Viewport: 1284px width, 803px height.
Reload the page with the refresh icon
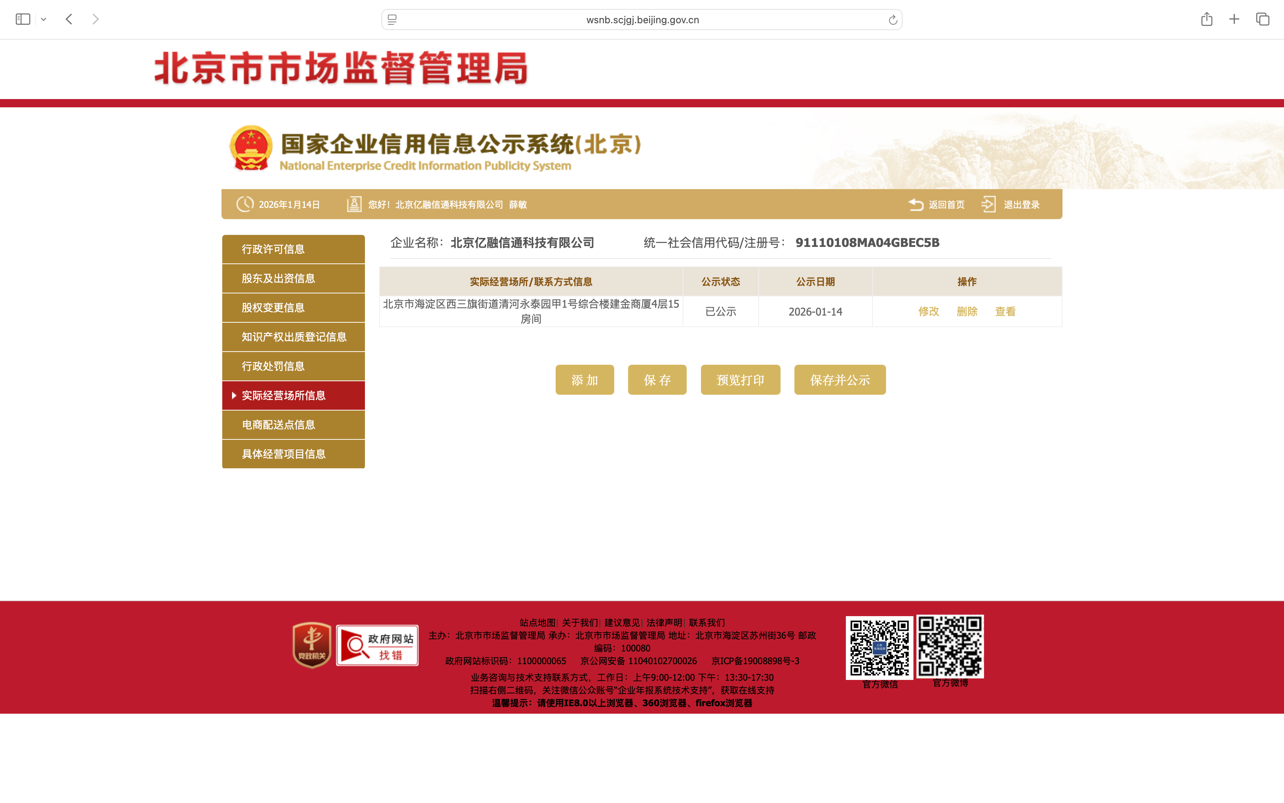pyautogui.click(x=892, y=20)
